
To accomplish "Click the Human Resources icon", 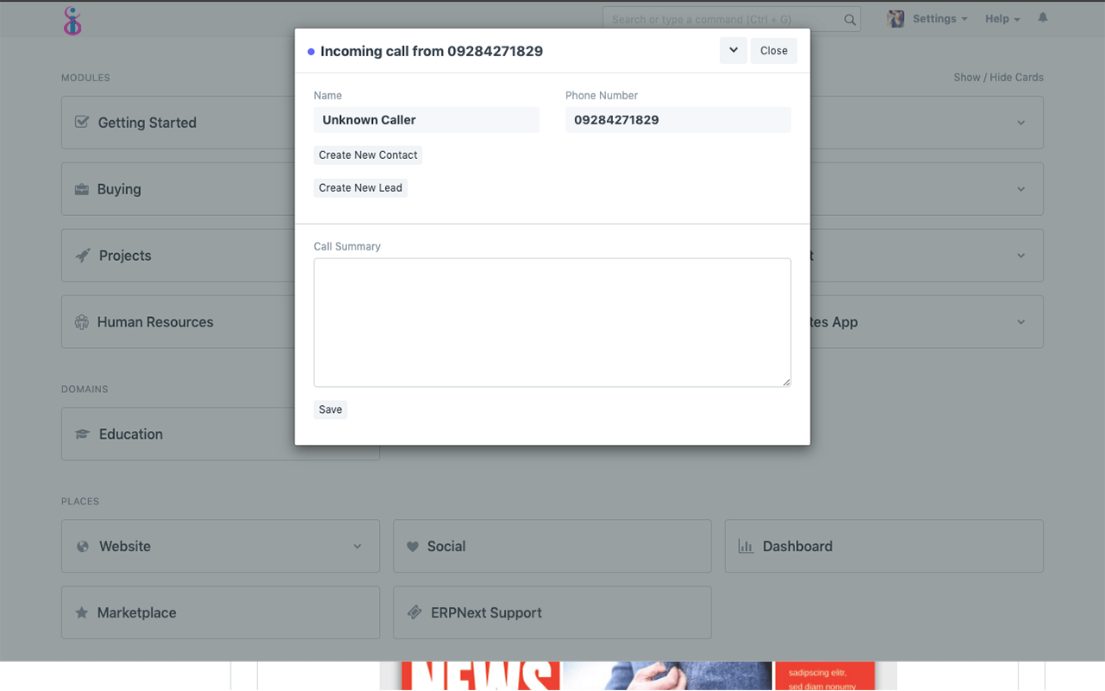I will tap(81, 321).
